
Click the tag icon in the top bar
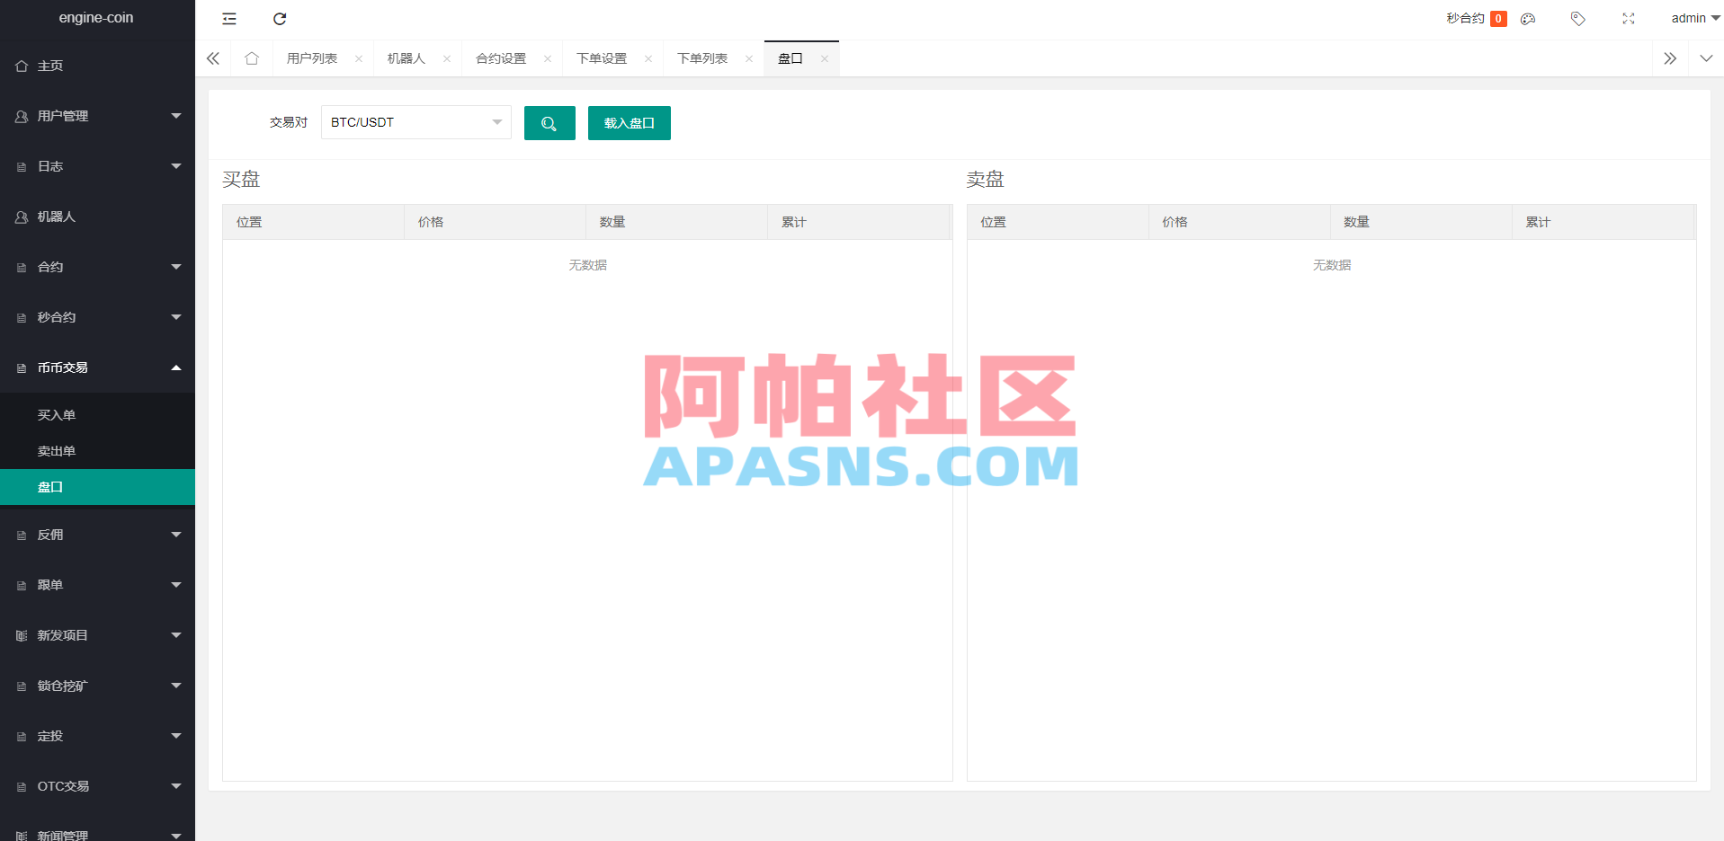1577,18
